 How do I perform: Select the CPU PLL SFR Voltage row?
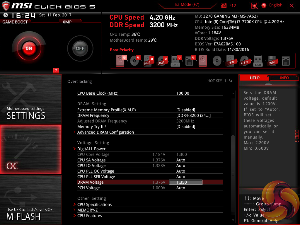pos(150,177)
